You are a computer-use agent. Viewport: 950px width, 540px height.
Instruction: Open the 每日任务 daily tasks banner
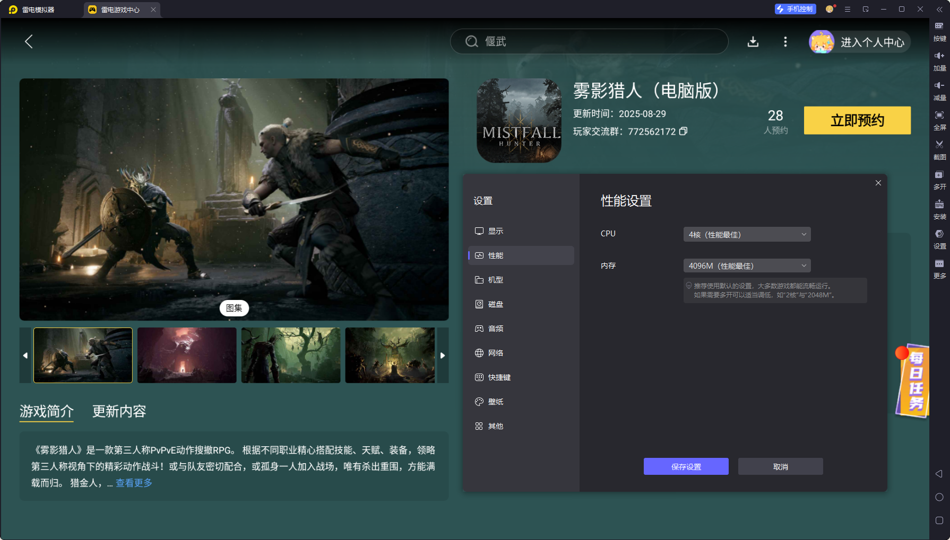tap(912, 380)
